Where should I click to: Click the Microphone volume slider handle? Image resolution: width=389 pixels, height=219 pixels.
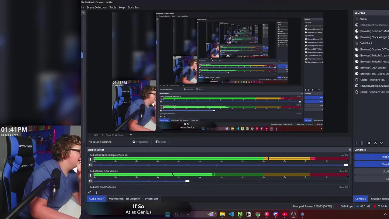click(x=346, y=165)
